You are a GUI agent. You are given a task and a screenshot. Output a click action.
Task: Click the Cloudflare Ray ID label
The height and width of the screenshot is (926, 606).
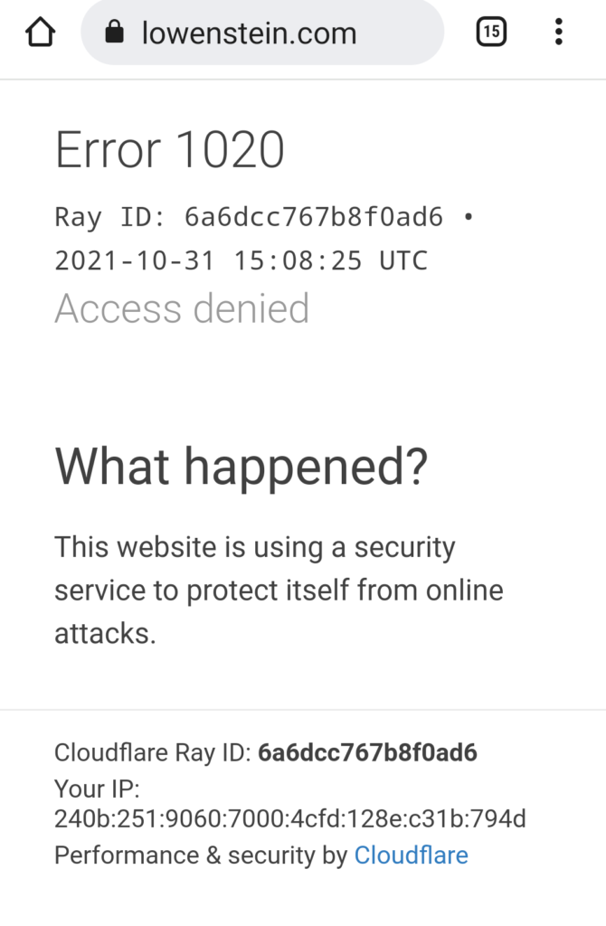153,752
